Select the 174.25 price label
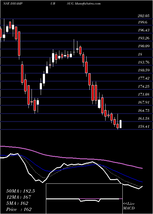This screenshot has width=153, height=214. click(x=144, y=87)
